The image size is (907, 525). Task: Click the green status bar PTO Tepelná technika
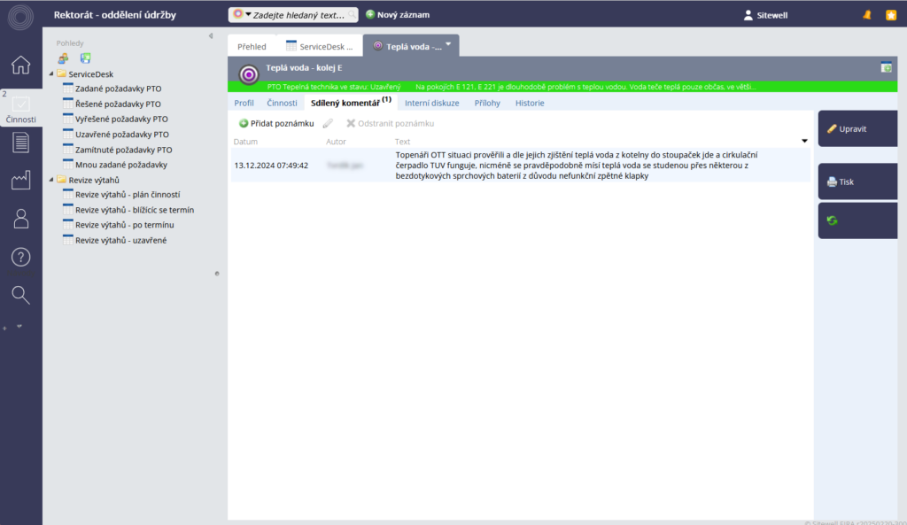click(562, 87)
